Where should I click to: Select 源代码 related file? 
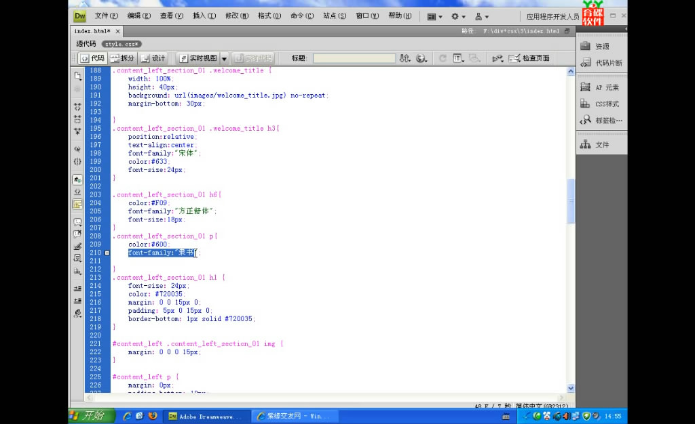(x=86, y=44)
